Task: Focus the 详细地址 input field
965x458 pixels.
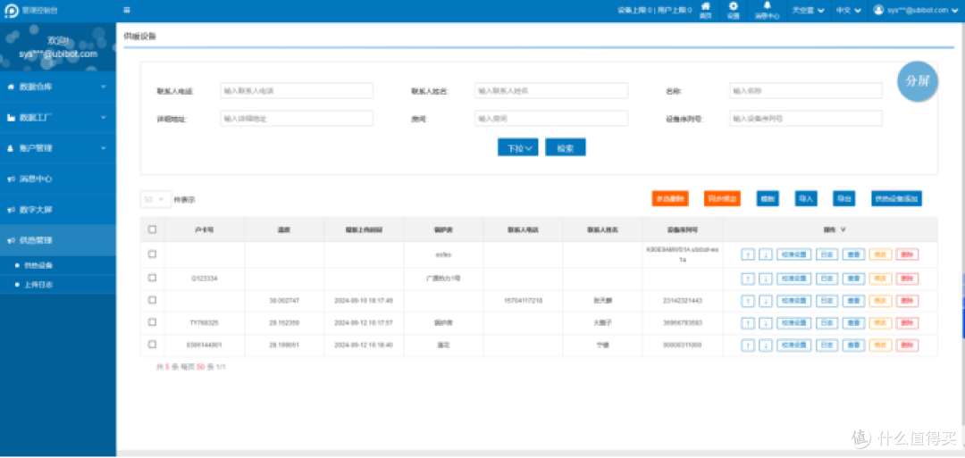Action: point(297,118)
